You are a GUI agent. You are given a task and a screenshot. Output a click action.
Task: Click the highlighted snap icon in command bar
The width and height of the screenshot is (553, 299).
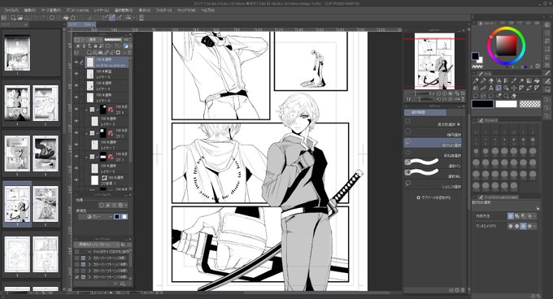112,17
